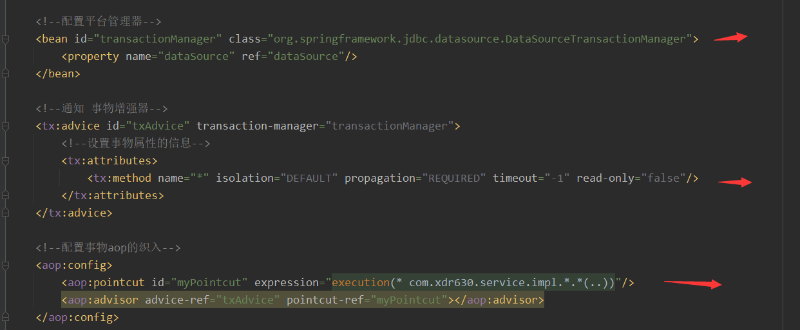Click the "-1" timeout value
800x330 pixels.
coord(557,179)
